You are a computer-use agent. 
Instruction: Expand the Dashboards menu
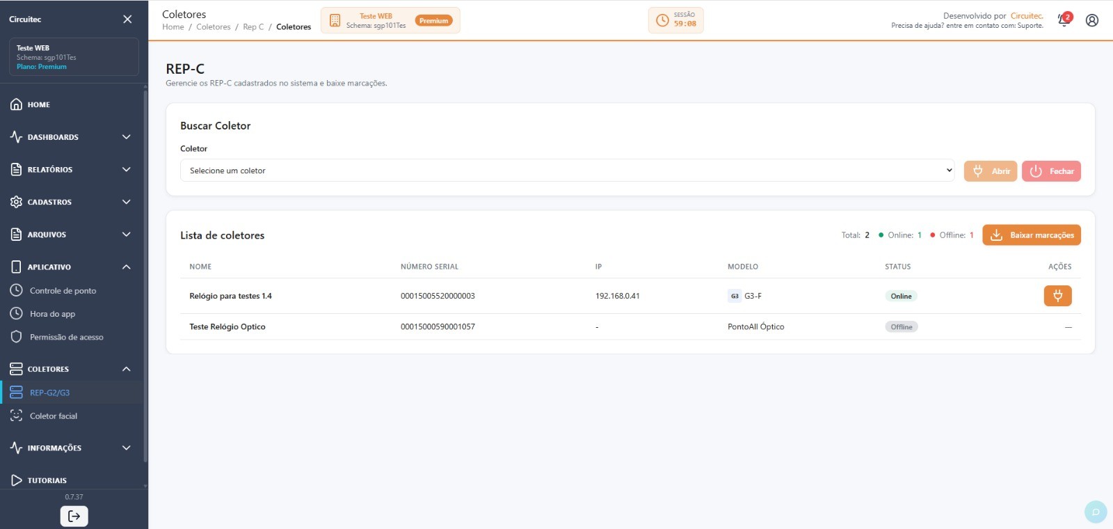pos(72,137)
